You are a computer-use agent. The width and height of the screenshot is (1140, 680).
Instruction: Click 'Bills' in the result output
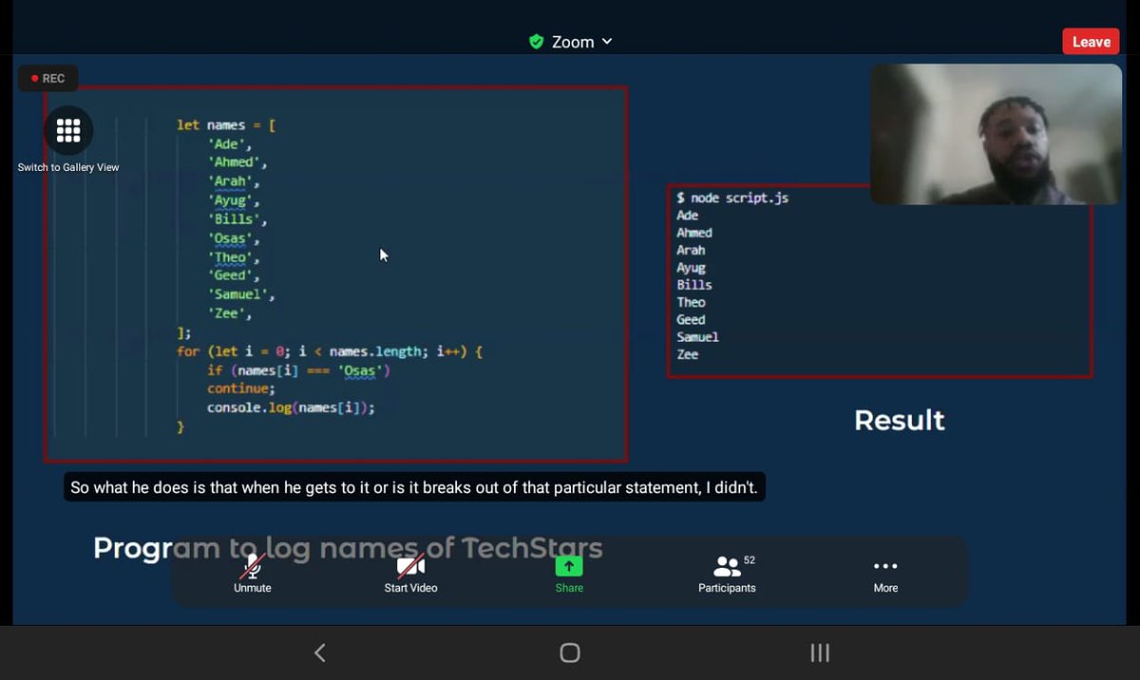(693, 285)
